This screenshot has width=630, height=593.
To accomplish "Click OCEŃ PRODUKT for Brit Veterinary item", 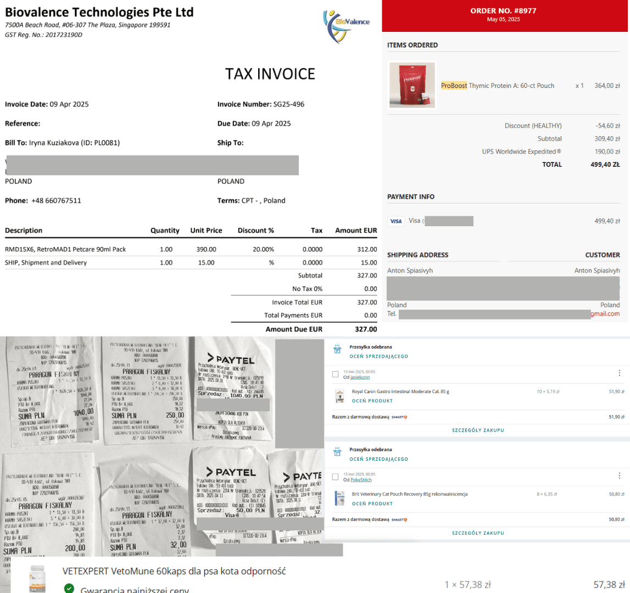I will (x=372, y=504).
